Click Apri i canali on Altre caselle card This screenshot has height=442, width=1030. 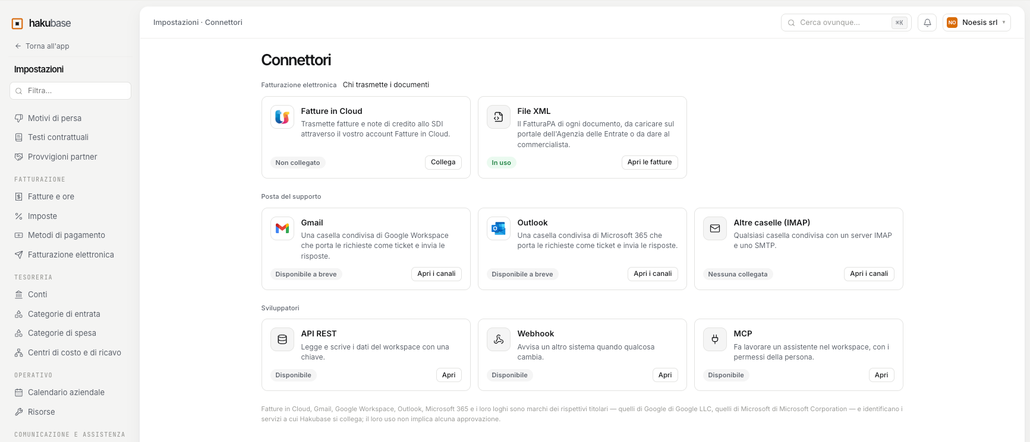click(869, 274)
